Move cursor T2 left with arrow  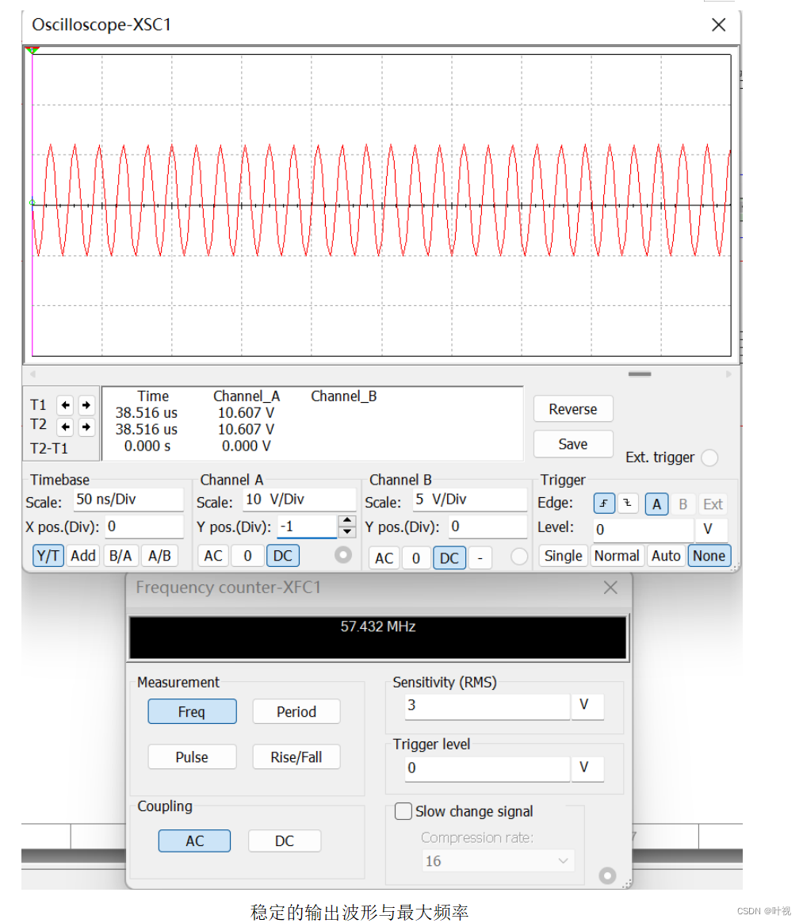click(65, 426)
